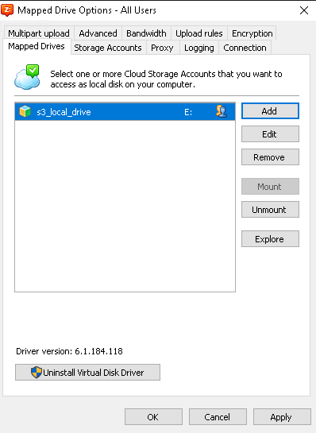316x433 pixels.
Task: Click the orange Z app icon in title bar
Action: (x=7, y=10)
